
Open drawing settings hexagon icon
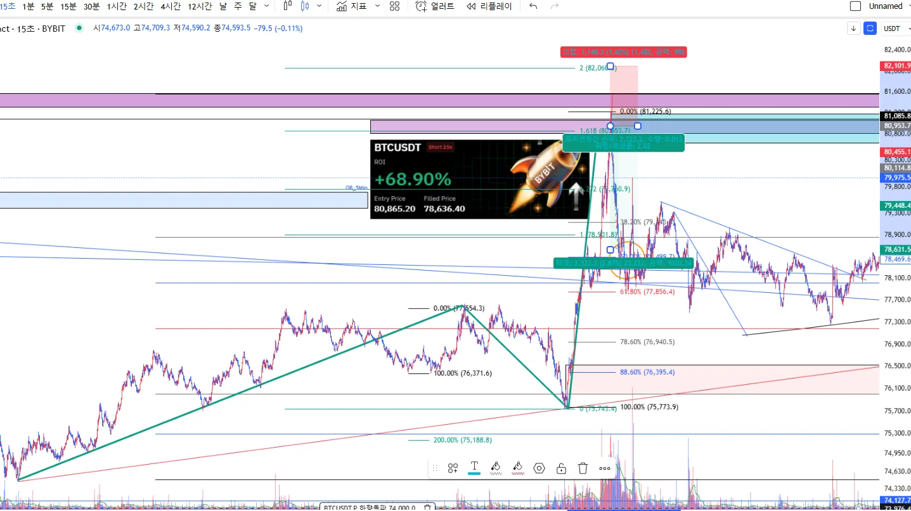(x=539, y=469)
